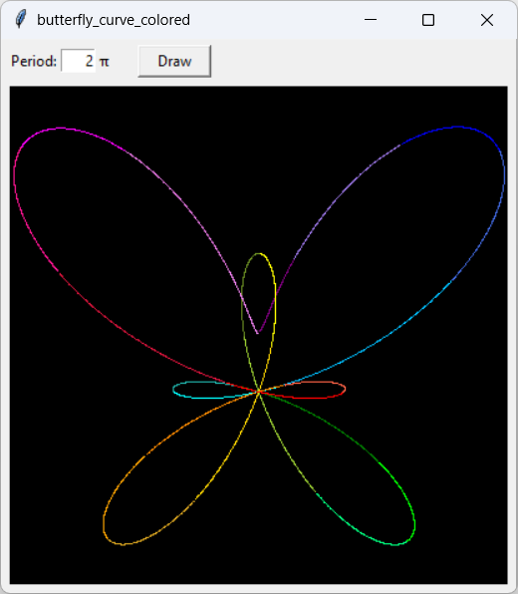Click the Draw button

pos(174,62)
